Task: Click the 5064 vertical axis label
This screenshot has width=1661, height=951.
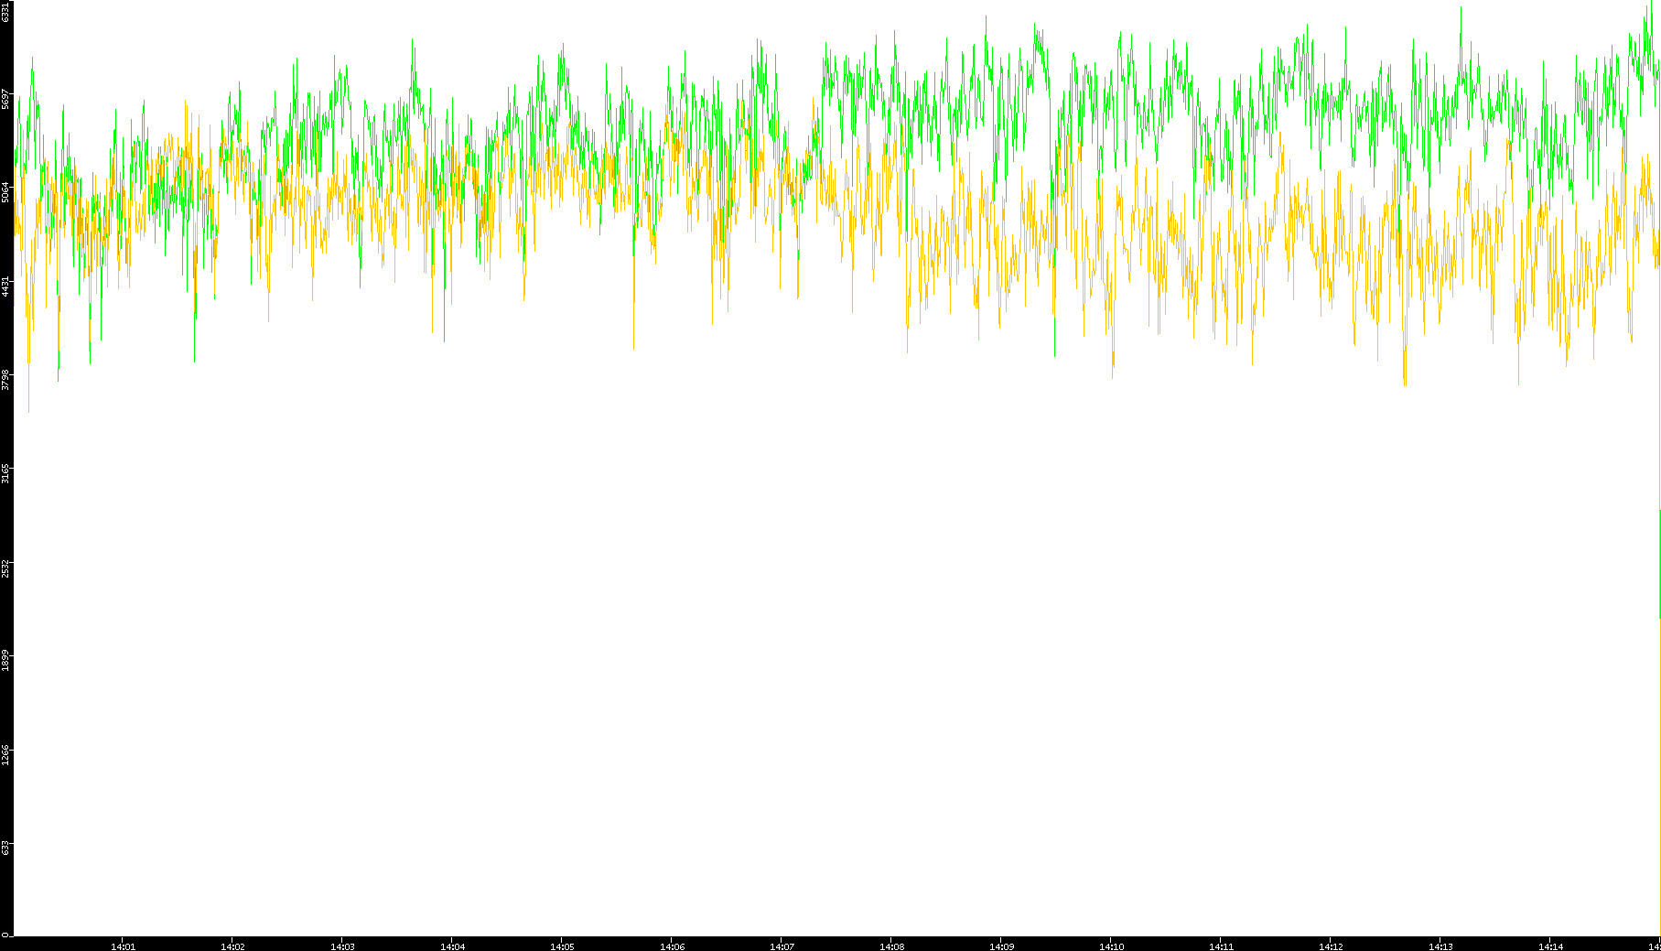Action: click(6, 192)
